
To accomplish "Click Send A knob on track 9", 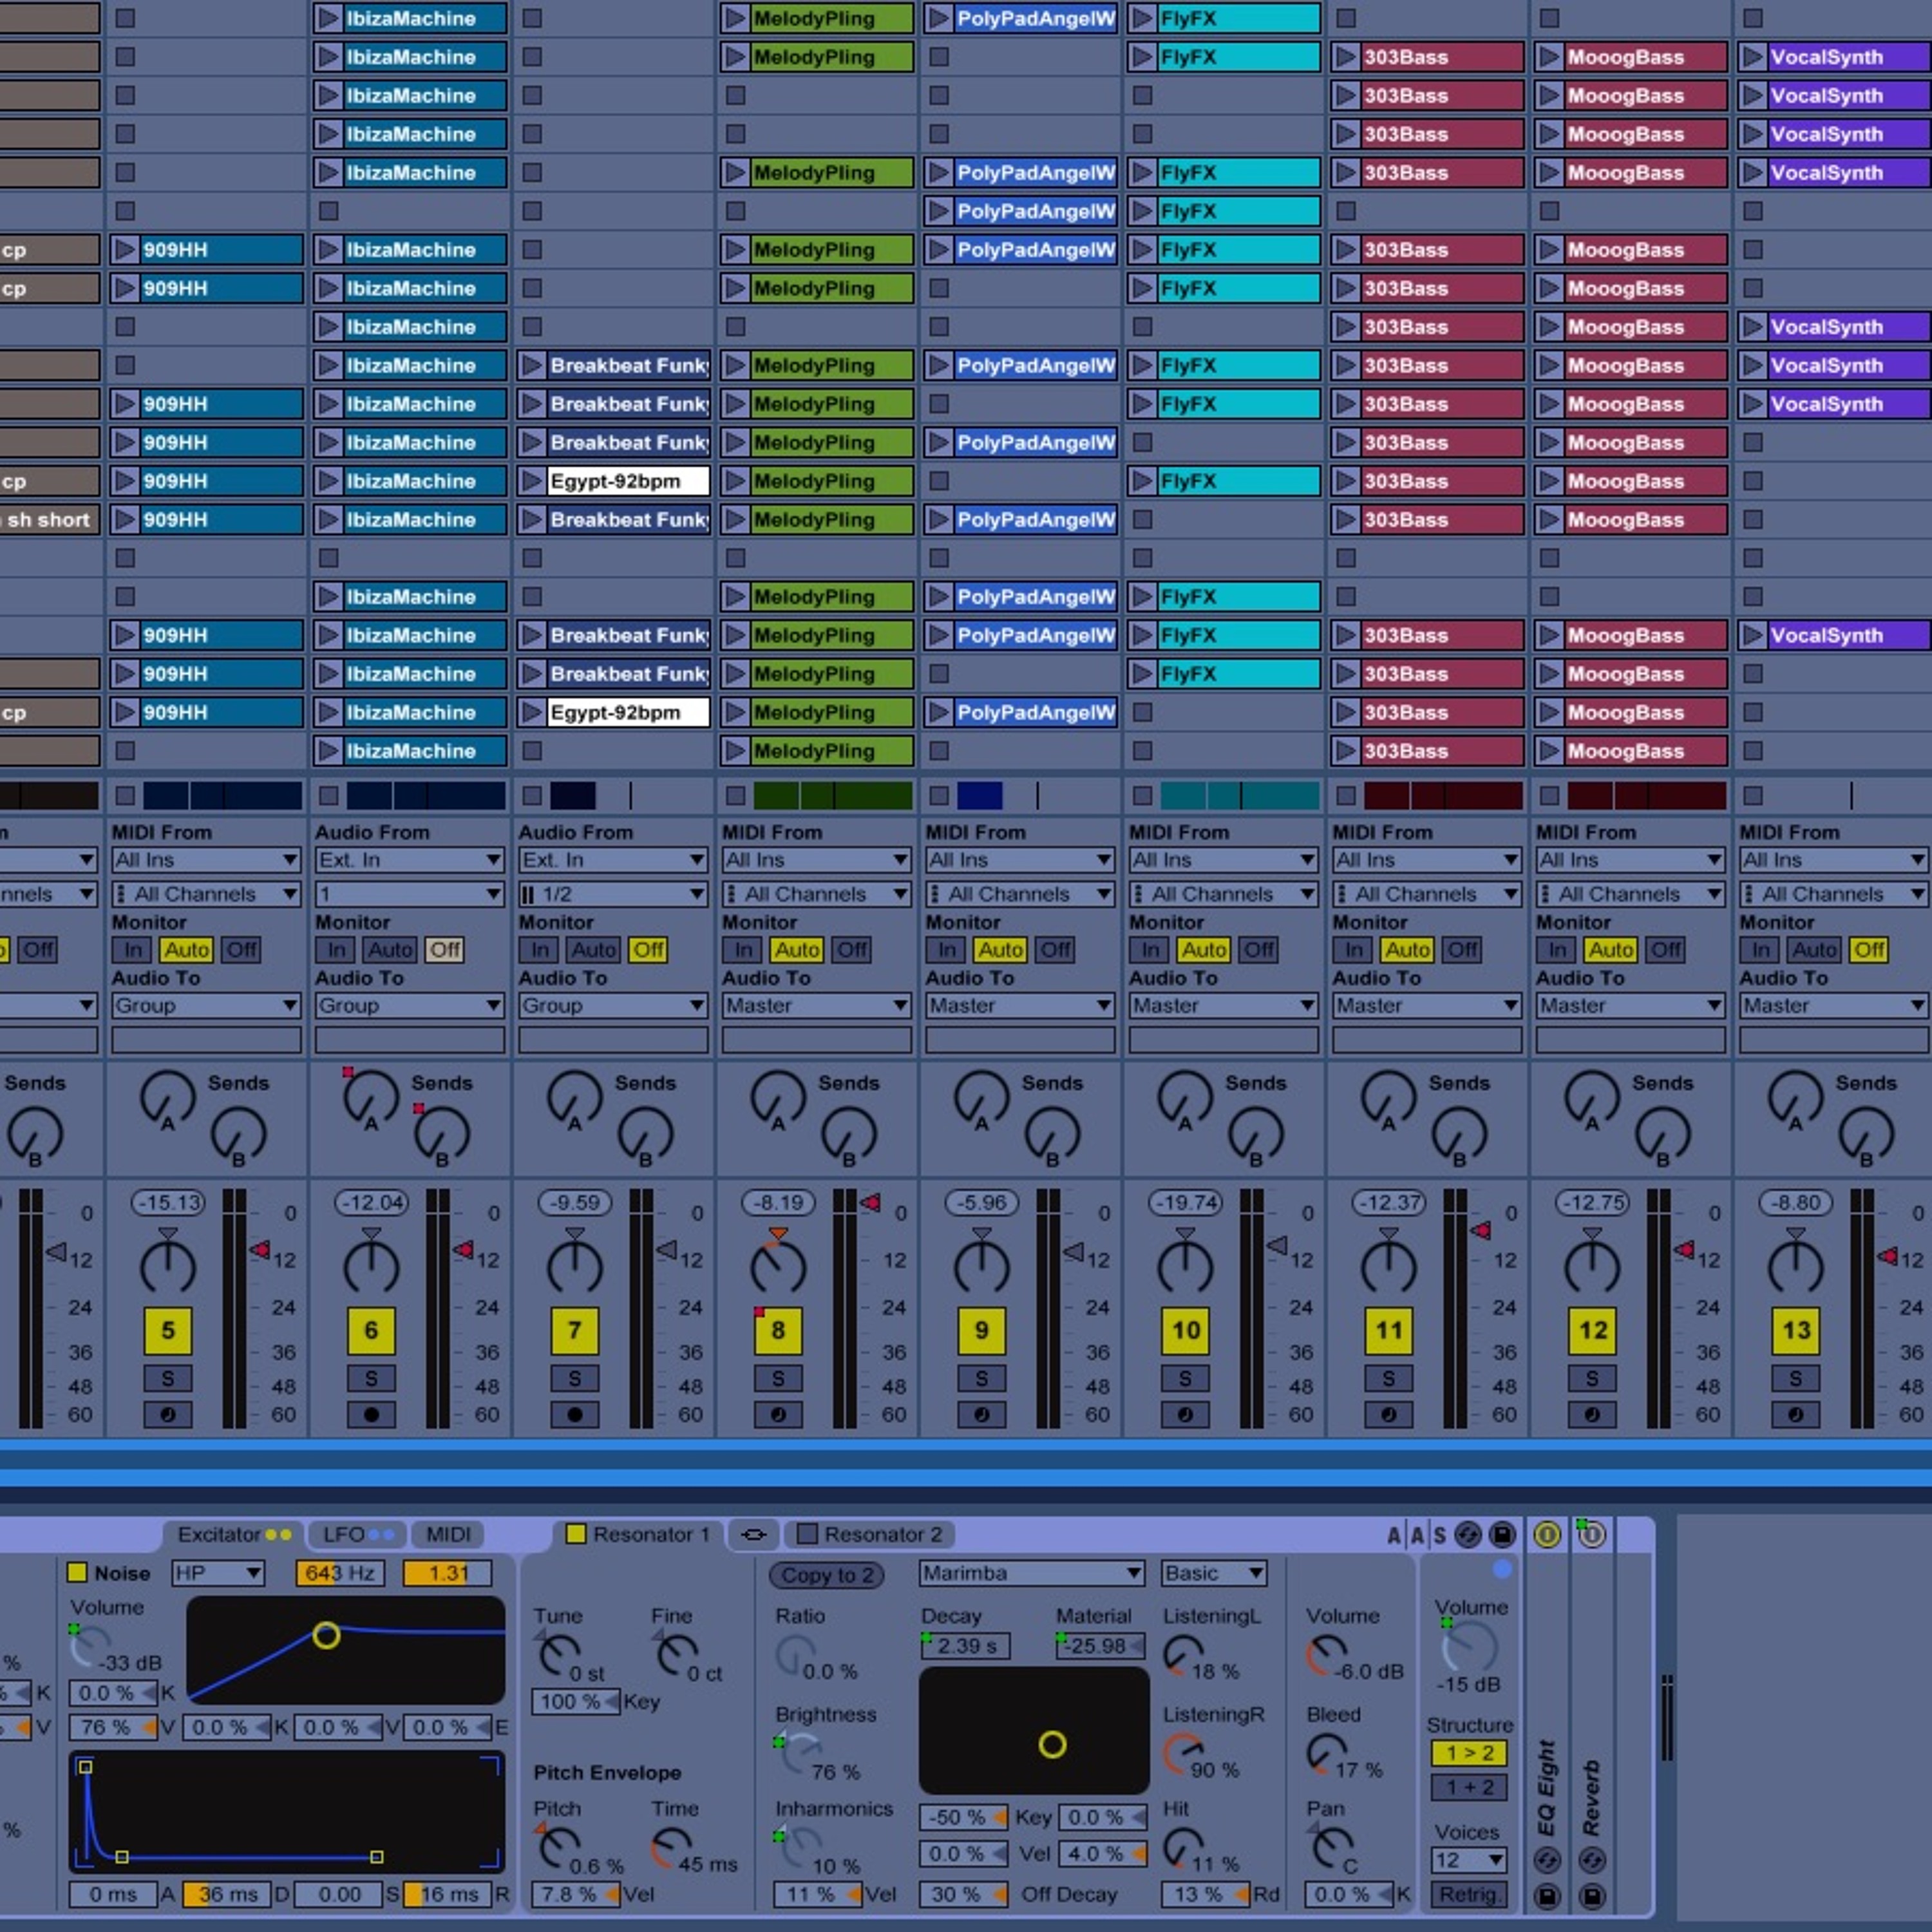I will [x=981, y=1097].
